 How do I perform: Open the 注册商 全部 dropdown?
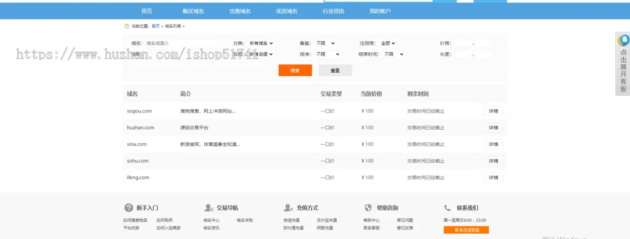pyautogui.click(x=387, y=43)
